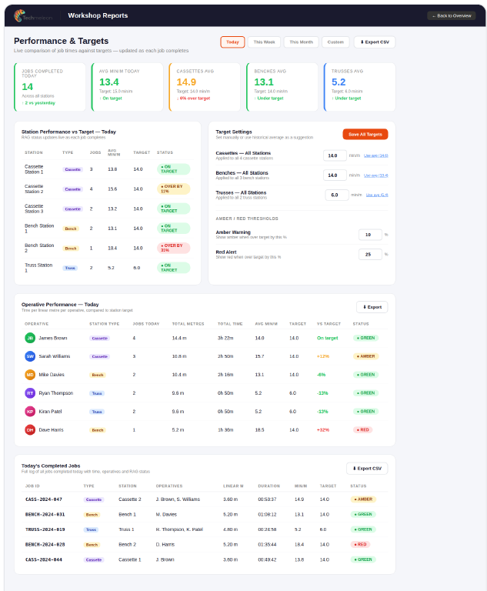Viewport: 487px width, 591px height.
Task: Click the Bench Station 1 row name
Action: pyautogui.click(x=39, y=229)
